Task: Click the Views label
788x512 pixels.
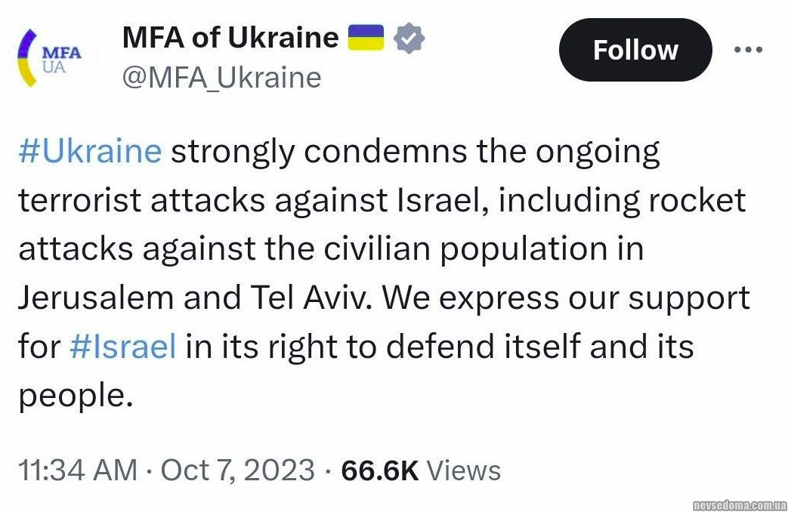Action: pyautogui.click(x=463, y=470)
